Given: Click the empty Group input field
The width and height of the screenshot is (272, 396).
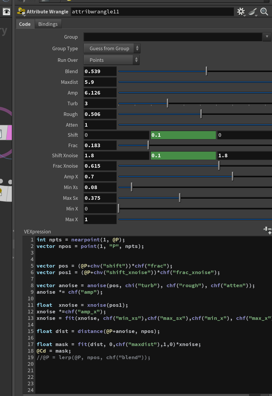Looking at the screenshot, I should [x=173, y=37].
